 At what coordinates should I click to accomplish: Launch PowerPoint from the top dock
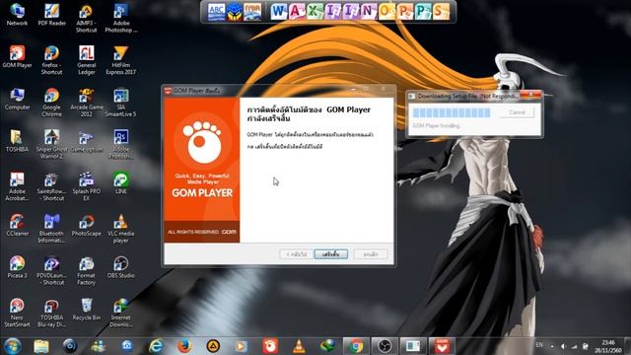[x=405, y=11]
